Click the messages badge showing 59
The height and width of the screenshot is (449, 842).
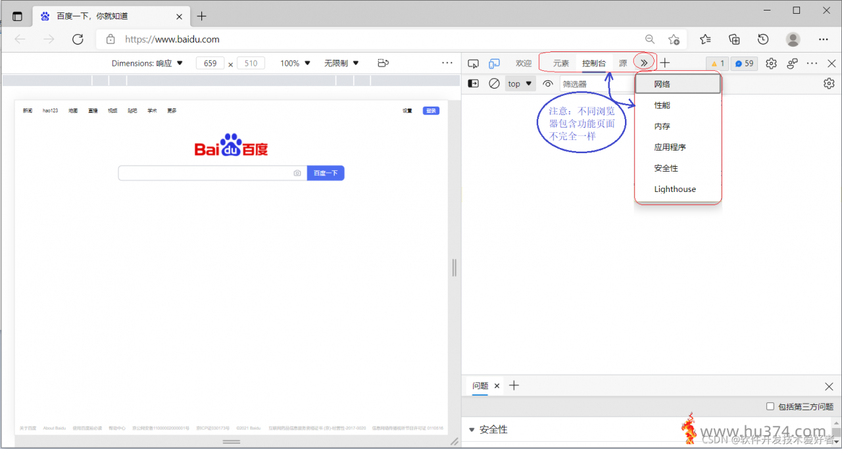click(744, 64)
